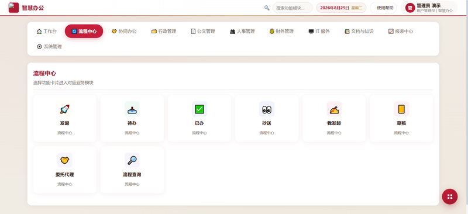Click the pencil icon for 我发起
This screenshot has height=214, width=468.
pos(334,109)
